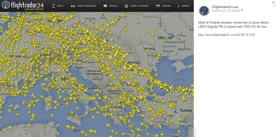Click the Wroclaw city label on map

(x=91, y=19)
